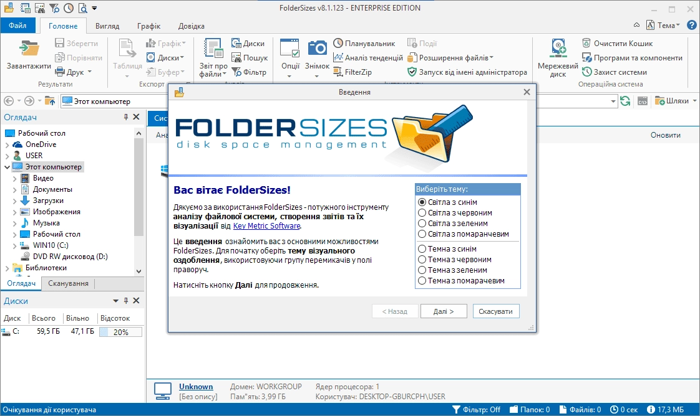Viewport: 700px width, 416px height.
Task: Launch the FilterZip tool
Action: (352, 72)
